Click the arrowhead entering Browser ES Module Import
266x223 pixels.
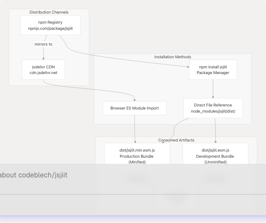pyautogui.click(x=134, y=100)
